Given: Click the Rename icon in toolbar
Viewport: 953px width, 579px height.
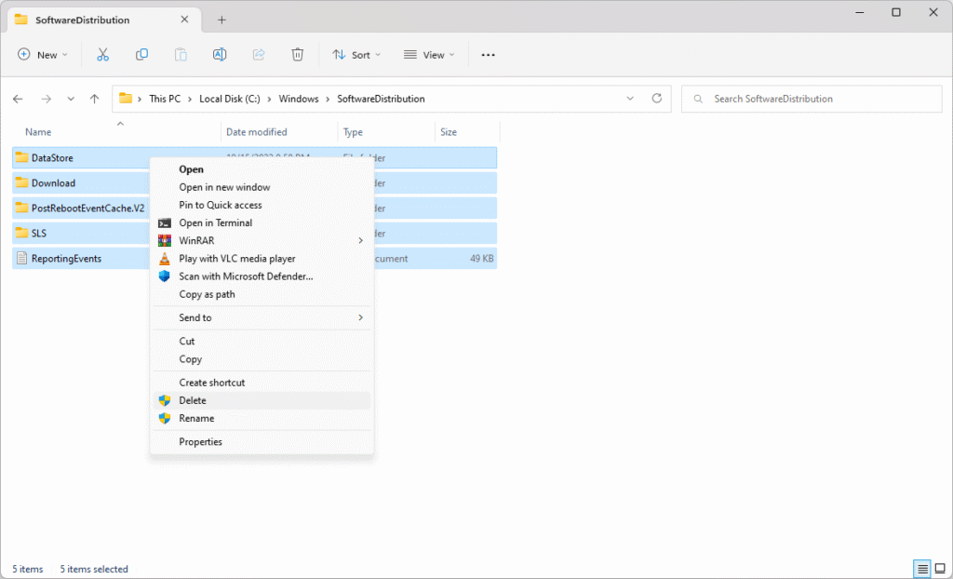Looking at the screenshot, I should coord(220,55).
